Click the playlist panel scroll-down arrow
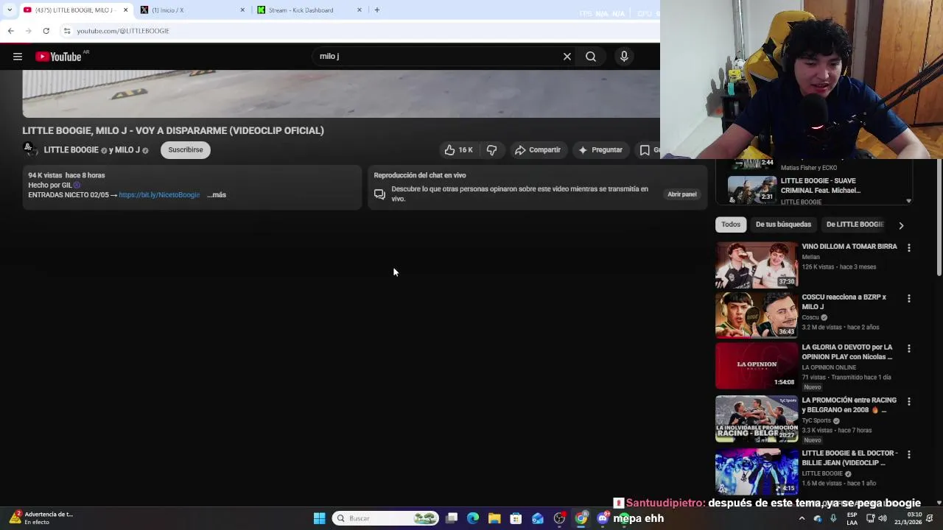943x530 pixels. pyautogui.click(x=908, y=200)
